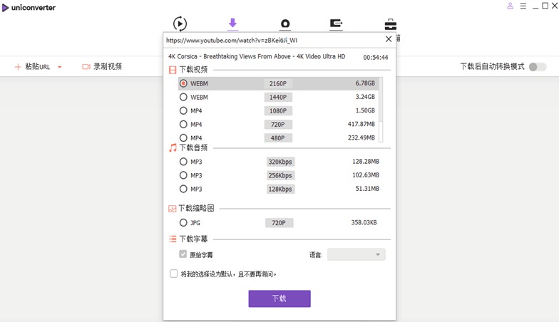Click the 232.49MB file size
The image size is (559, 322).
tap(361, 137)
